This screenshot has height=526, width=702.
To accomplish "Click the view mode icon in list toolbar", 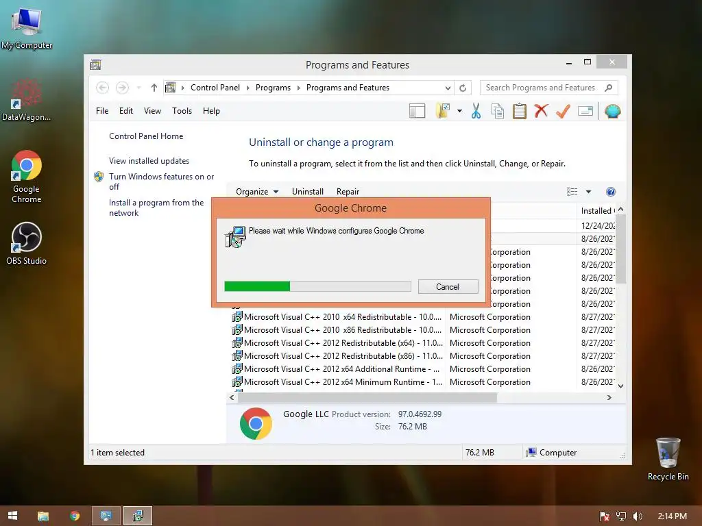I will coord(572,192).
